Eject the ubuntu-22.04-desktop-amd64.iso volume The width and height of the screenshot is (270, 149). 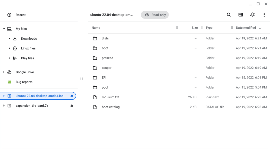(x=72, y=96)
